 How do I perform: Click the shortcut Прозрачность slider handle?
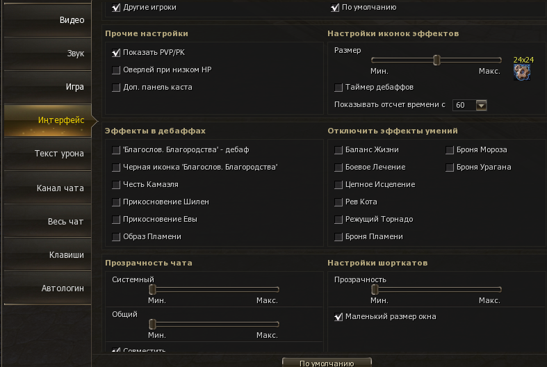(x=374, y=289)
